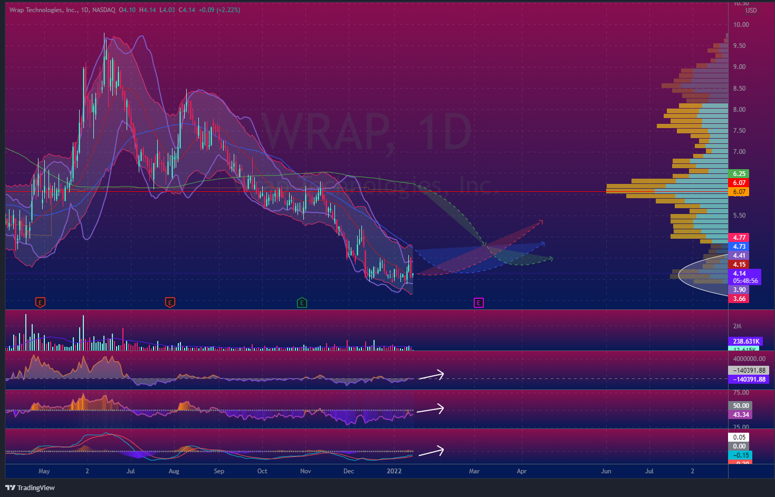Viewport: 775px width, 497px height.
Task: Click the red earnings marker near August
Action: pos(170,303)
